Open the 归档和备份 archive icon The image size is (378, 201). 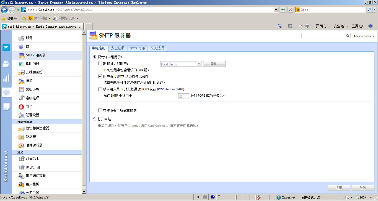[21, 72]
